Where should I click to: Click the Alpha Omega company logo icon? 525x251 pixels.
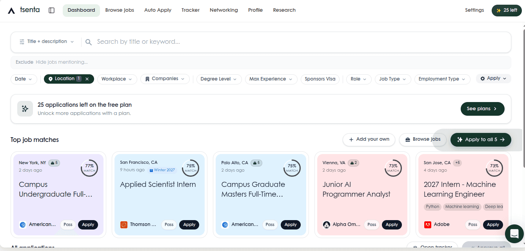(327, 225)
